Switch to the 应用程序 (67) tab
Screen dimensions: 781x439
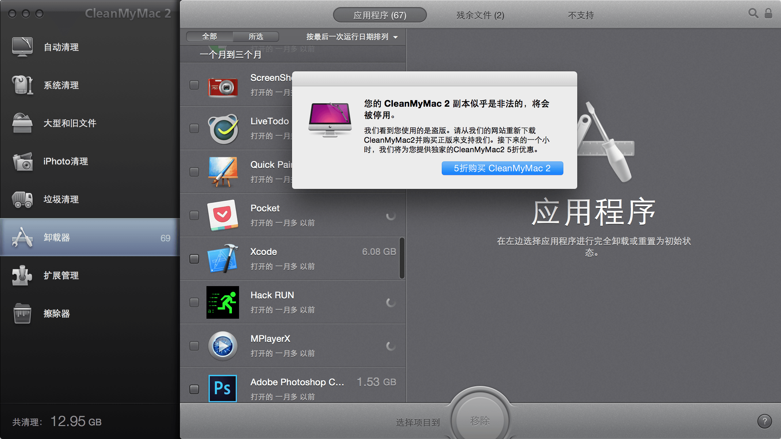click(380, 15)
